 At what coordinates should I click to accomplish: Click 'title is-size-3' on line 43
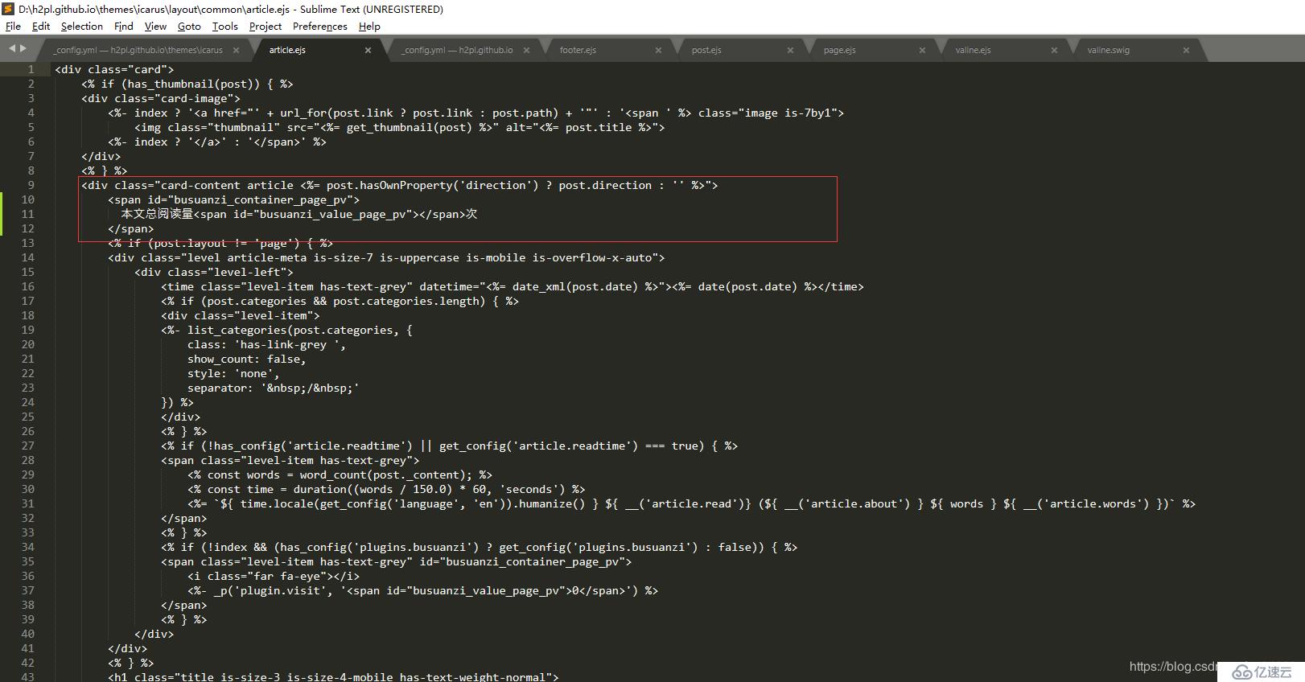tap(230, 676)
